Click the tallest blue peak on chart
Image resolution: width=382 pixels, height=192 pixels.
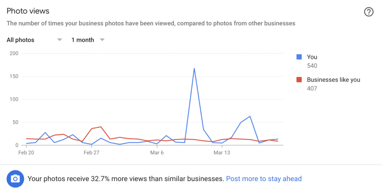click(194, 68)
